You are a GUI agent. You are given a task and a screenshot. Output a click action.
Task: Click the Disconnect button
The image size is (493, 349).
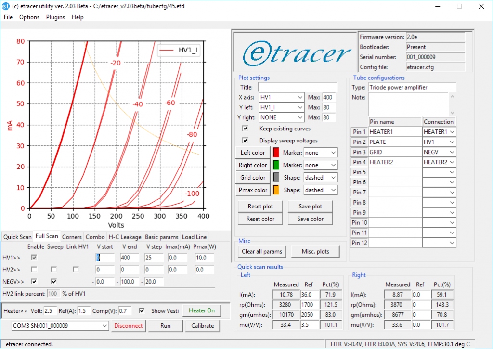[x=128, y=326]
